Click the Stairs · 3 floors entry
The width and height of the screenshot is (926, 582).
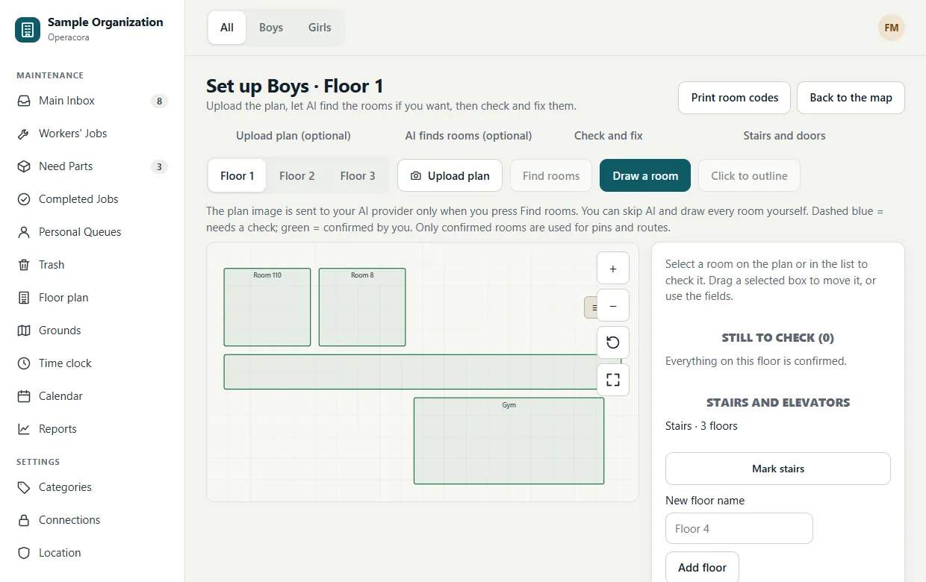click(701, 426)
